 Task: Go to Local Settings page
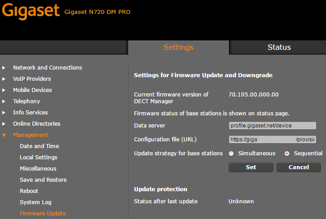point(39,158)
